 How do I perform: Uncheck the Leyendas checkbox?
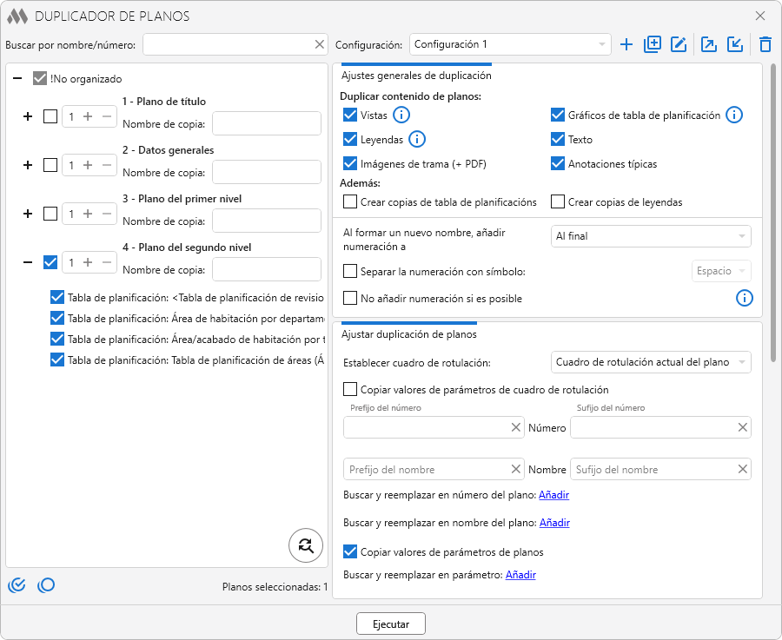pyautogui.click(x=350, y=139)
